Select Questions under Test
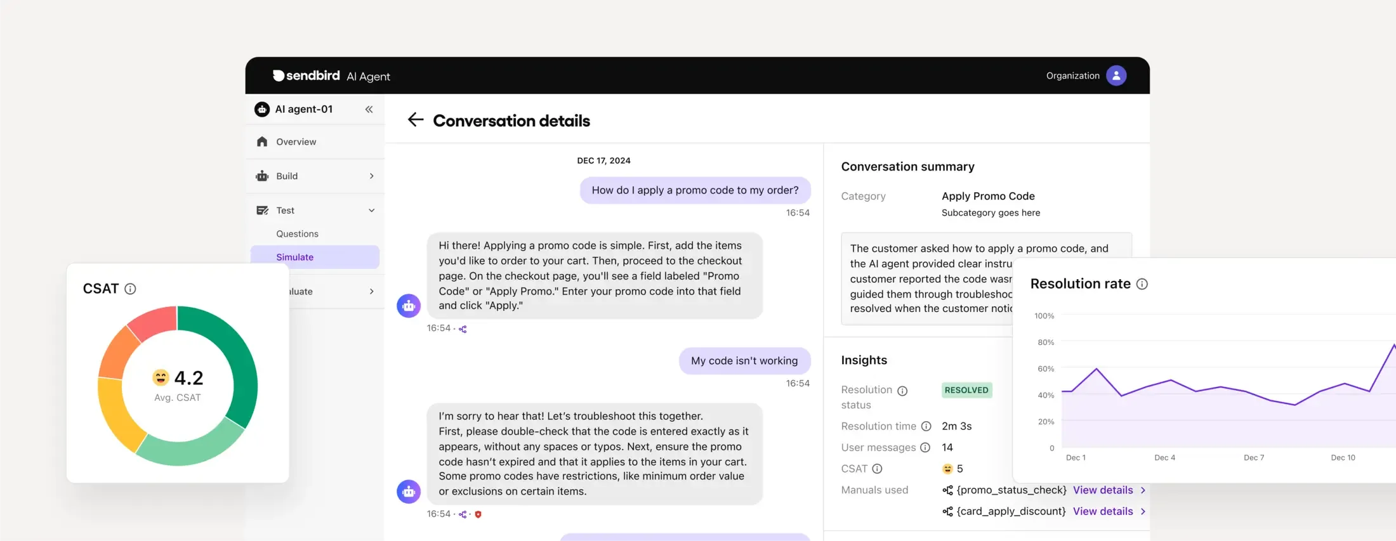Screen dimensions: 1396x541 [x=297, y=234]
